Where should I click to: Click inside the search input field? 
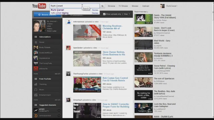coord(75,6)
